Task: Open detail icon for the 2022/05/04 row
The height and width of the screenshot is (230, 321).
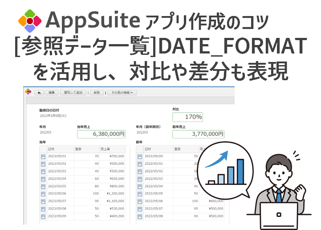Action: 140,187
